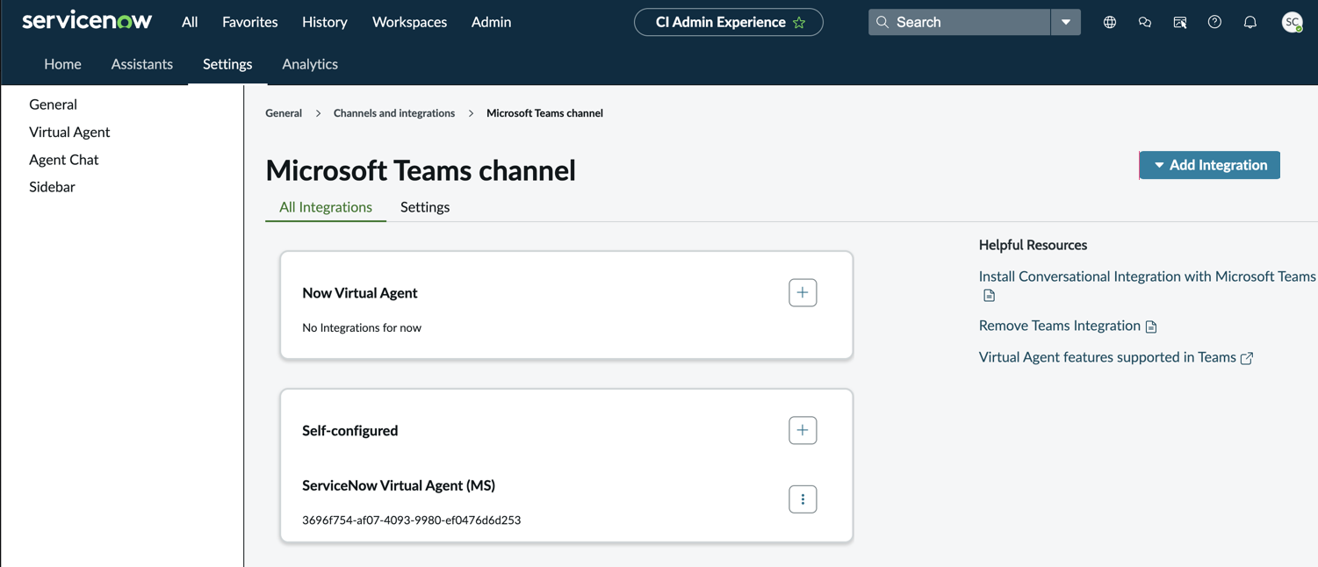Open the Add Integration dropdown
Screen dimensions: 1318x567
coord(1209,165)
